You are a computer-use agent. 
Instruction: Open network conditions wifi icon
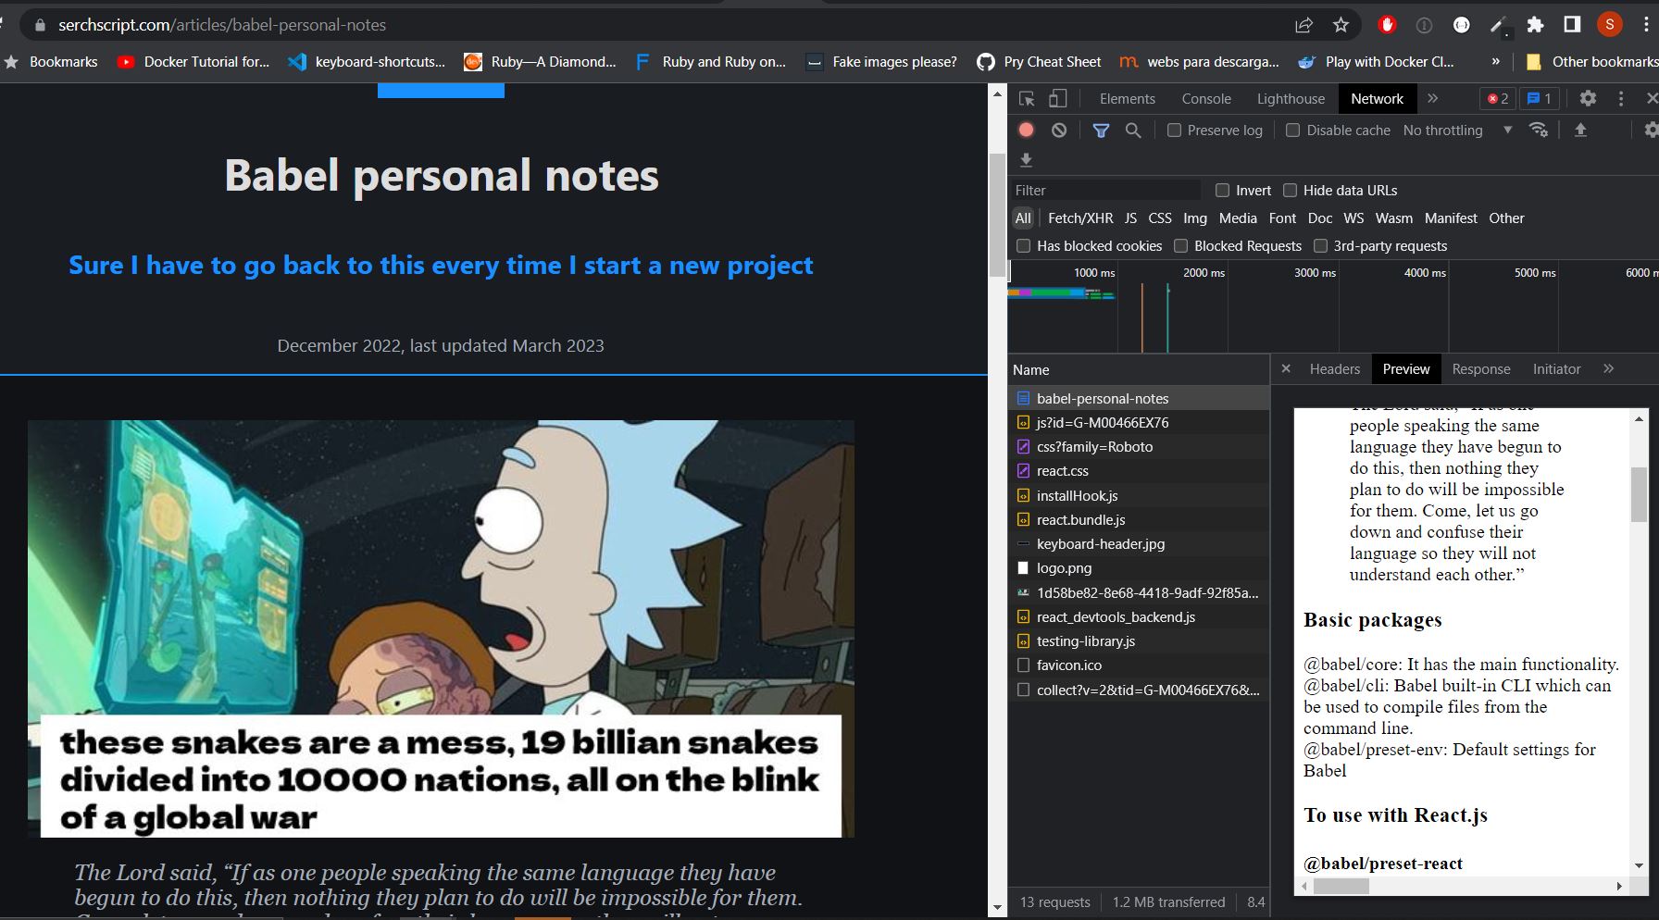click(x=1539, y=131)
